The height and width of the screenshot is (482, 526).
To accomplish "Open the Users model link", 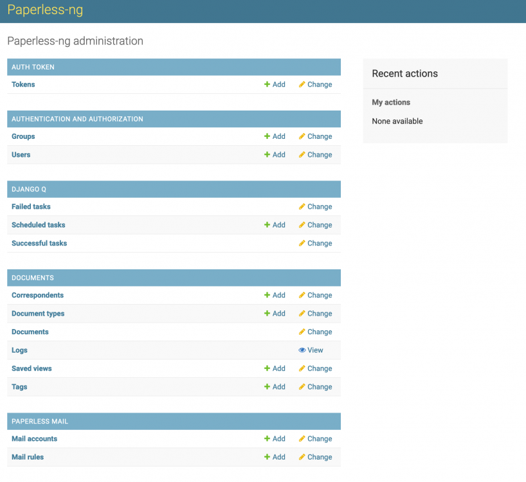I will (21, 154).
